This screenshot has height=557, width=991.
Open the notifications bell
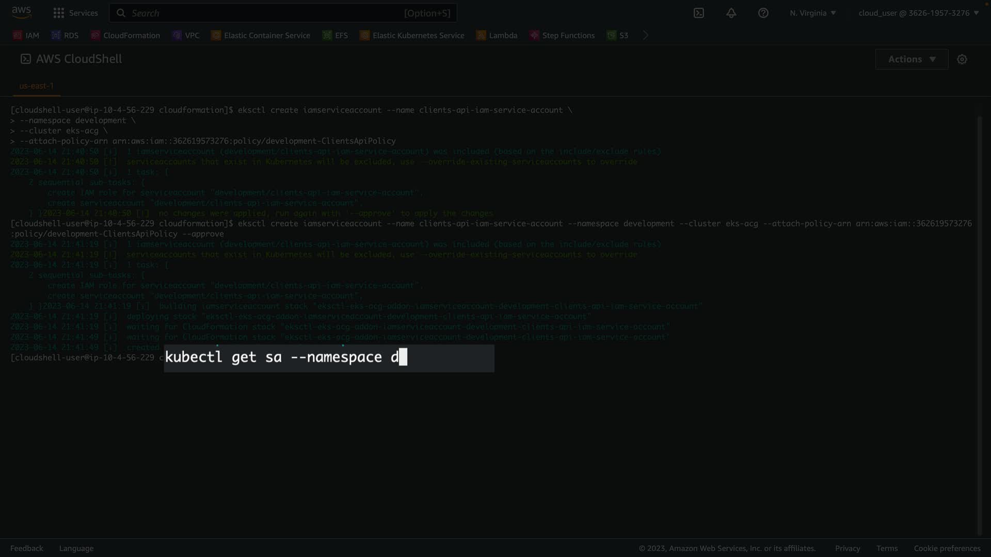point(731,13)
